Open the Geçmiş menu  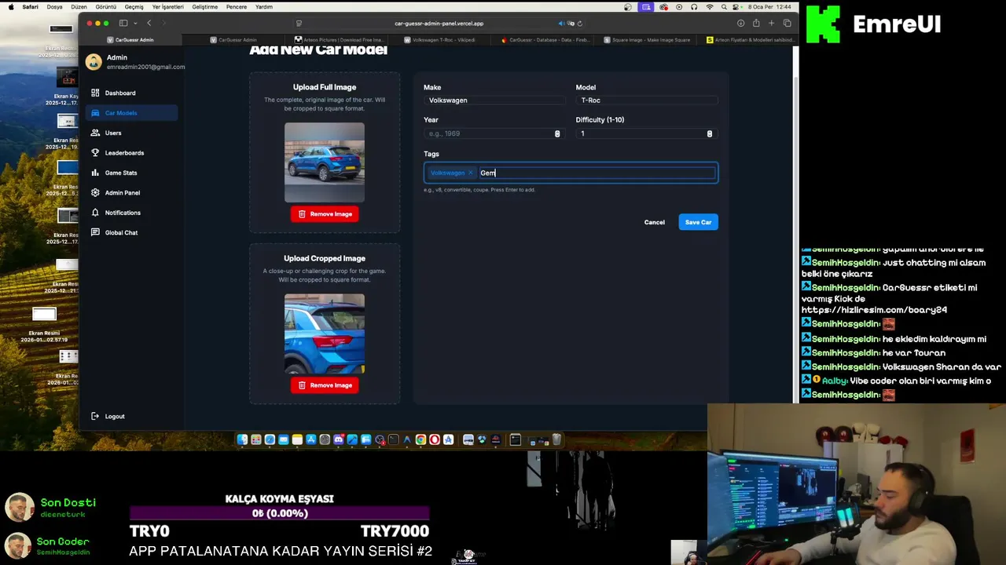[134, 7]
